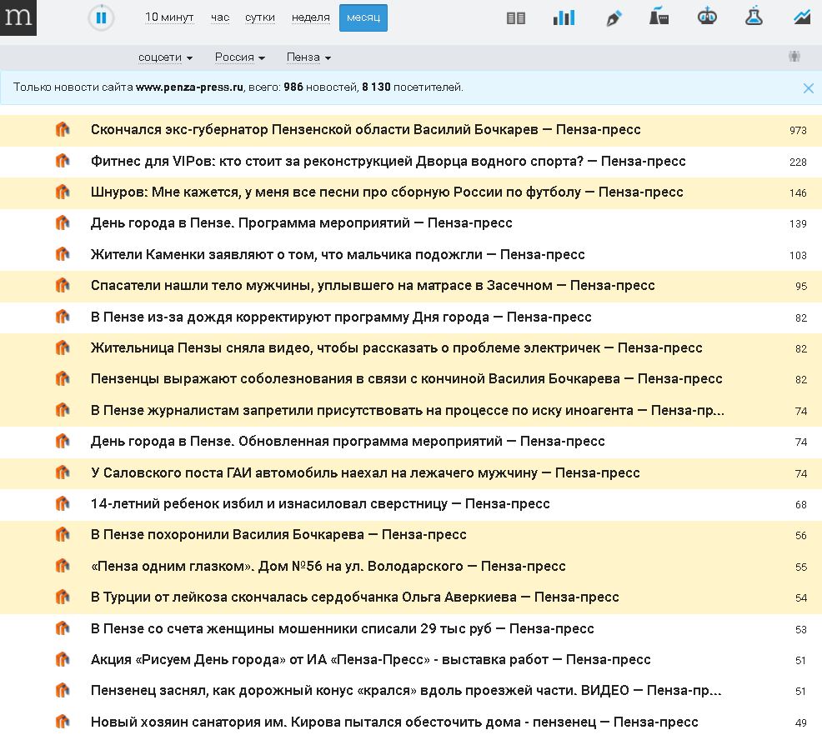The height and width of the screenshot is (740, 822).
Task: Open the bar chart statistics icon
Action: [x=564, y=17]
